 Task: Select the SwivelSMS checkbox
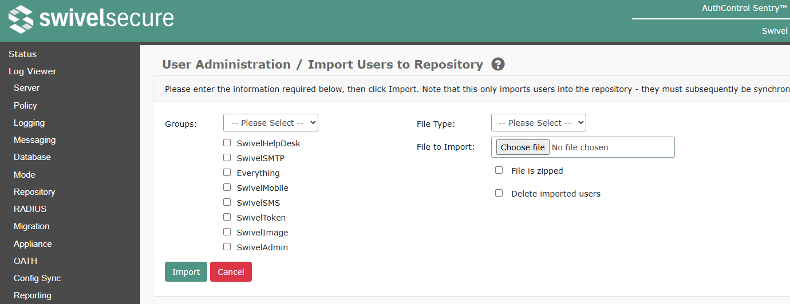click(227, 202)
